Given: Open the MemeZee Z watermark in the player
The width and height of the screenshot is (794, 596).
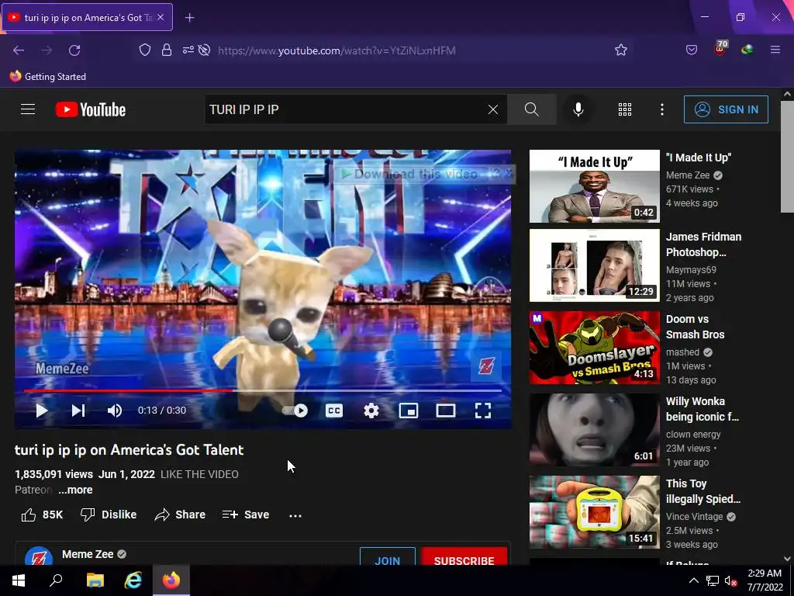Looking at the screenshot, I should [486, 366].
